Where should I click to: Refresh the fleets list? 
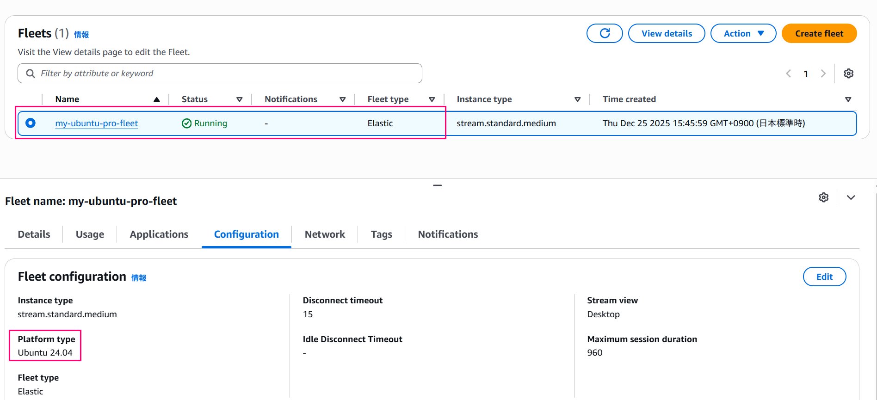click(x=605, y=33)
